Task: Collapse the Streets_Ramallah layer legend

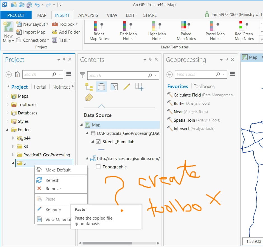Action: [93, 142]
